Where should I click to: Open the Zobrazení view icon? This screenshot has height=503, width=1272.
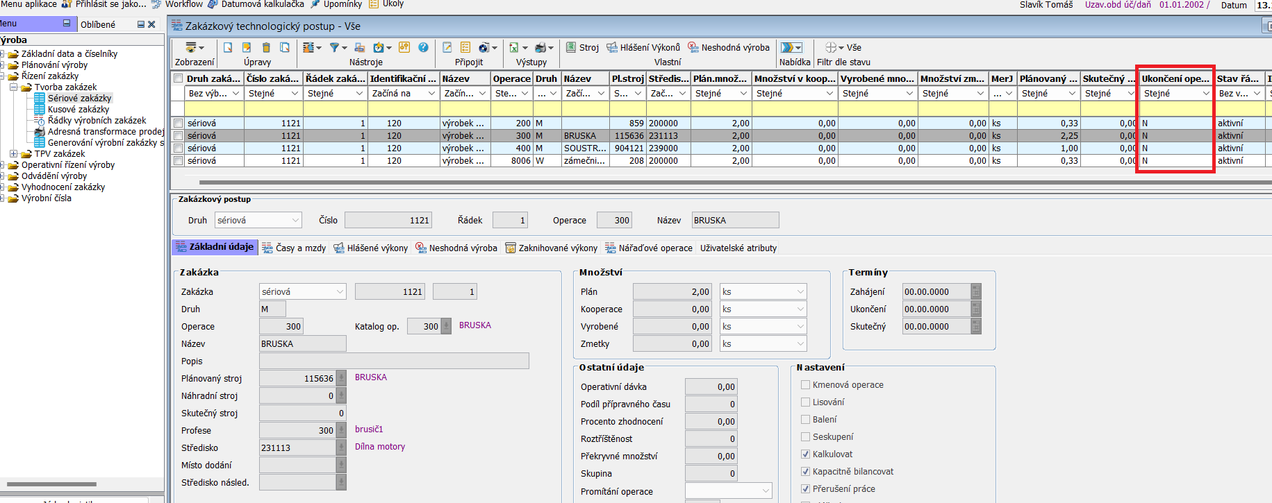click(x=191, y=47)
